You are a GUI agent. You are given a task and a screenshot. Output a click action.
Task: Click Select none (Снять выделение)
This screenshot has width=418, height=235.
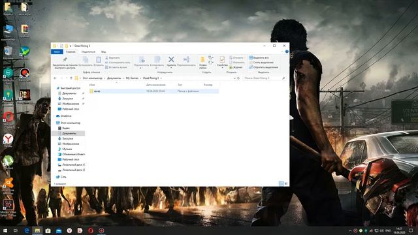(x=261, y=63)
